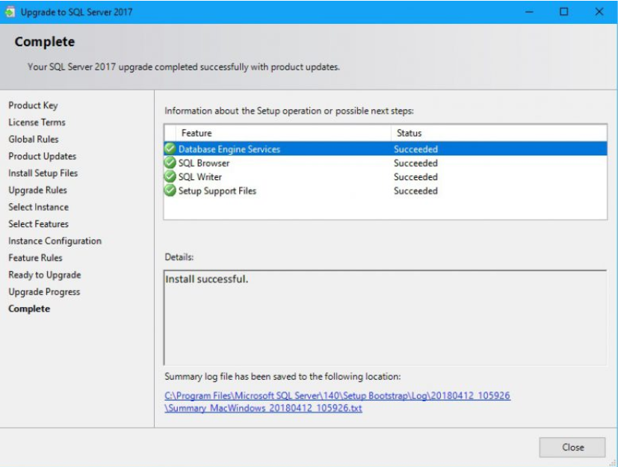Click the Product Updates step

click(x=42, y=156)
